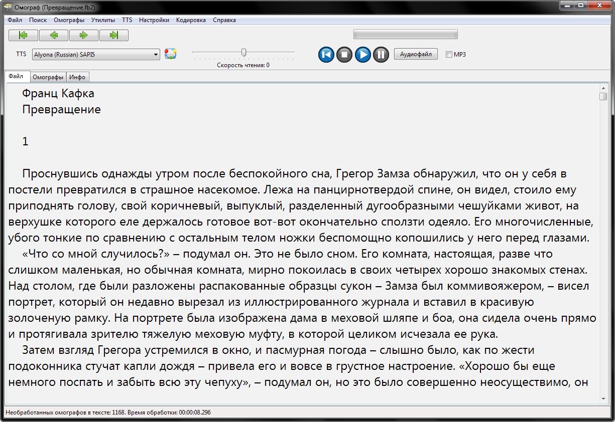
Task: Jump to the last item with the green end arrow
Action: 113,35
